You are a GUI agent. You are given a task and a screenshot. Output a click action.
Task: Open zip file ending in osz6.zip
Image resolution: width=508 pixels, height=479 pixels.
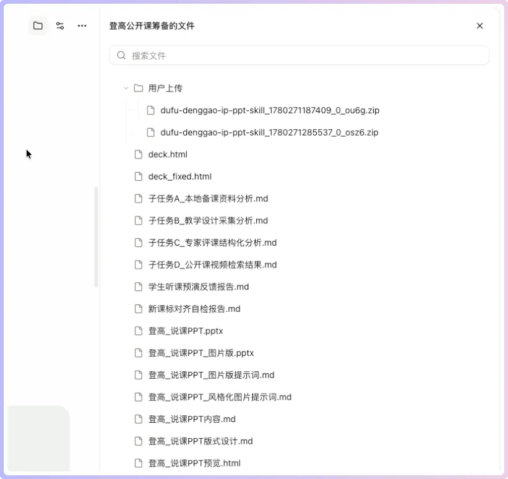(269, 132)
